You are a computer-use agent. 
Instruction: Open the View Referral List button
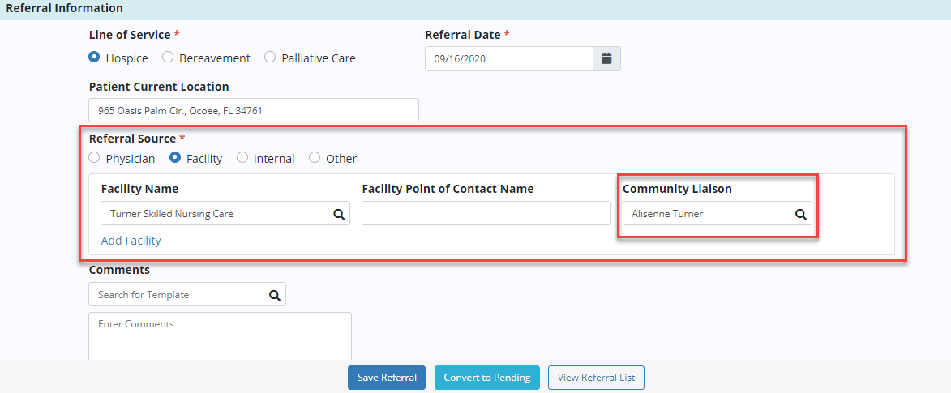click(x=596, y=378)
